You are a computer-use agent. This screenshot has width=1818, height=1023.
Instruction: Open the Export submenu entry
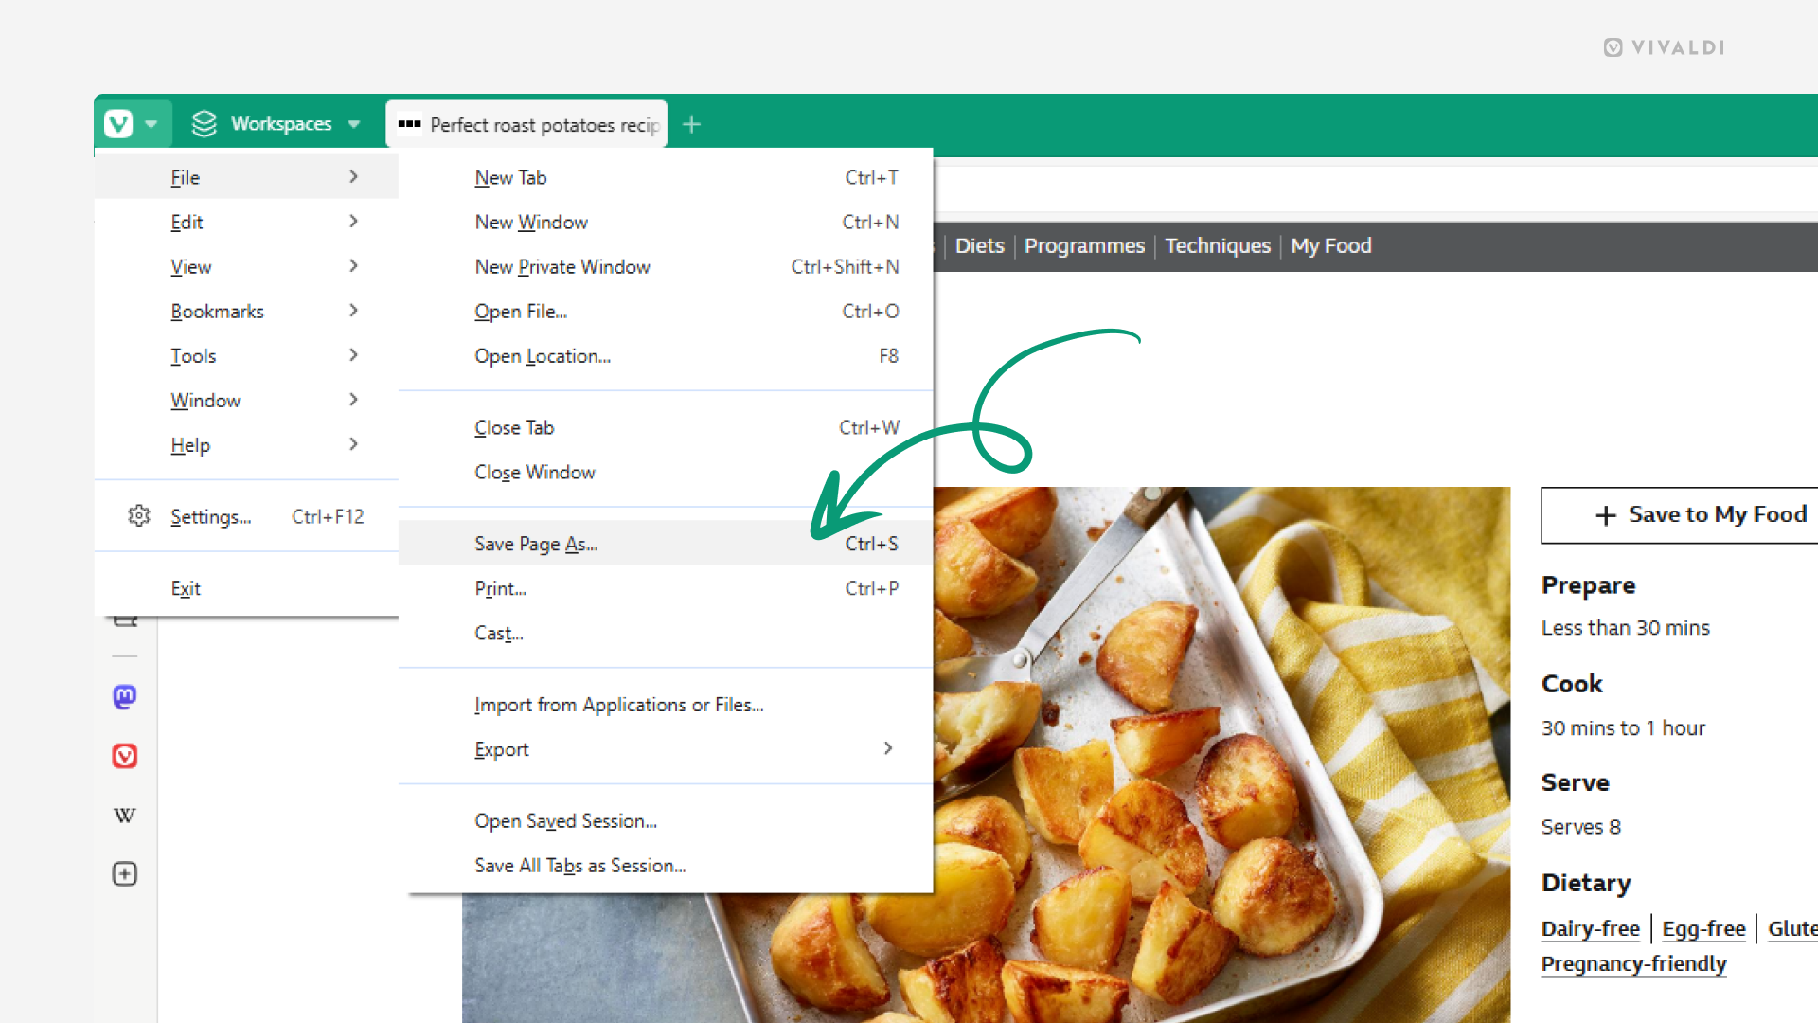[666, 749]
